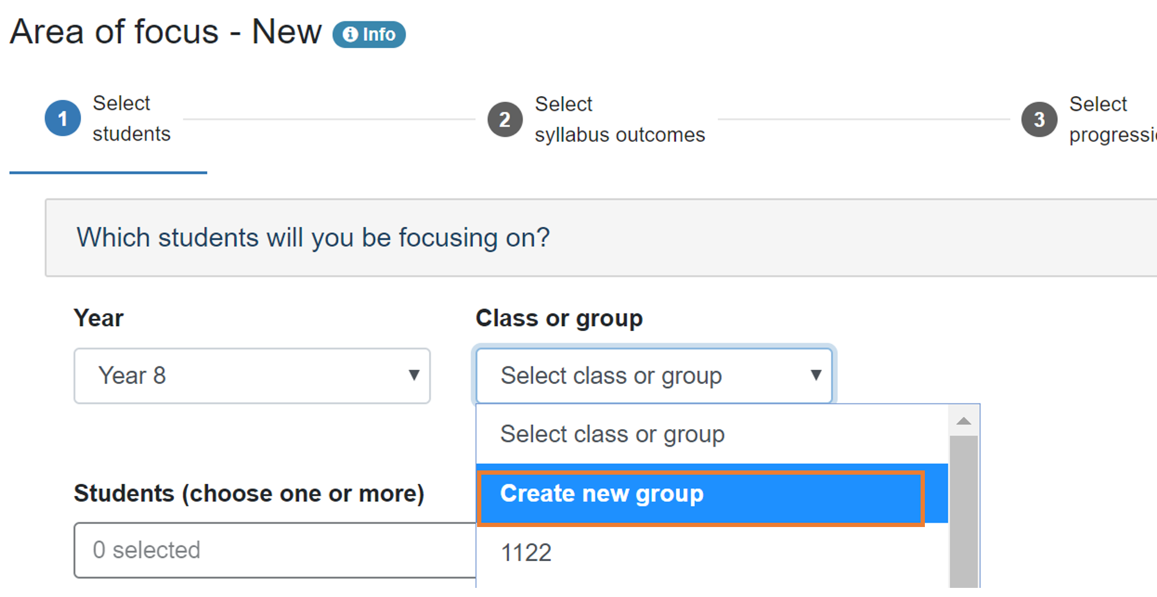Open the 'Select students' step label
This screenshot has height=597, width=1157.
[131, 118]
